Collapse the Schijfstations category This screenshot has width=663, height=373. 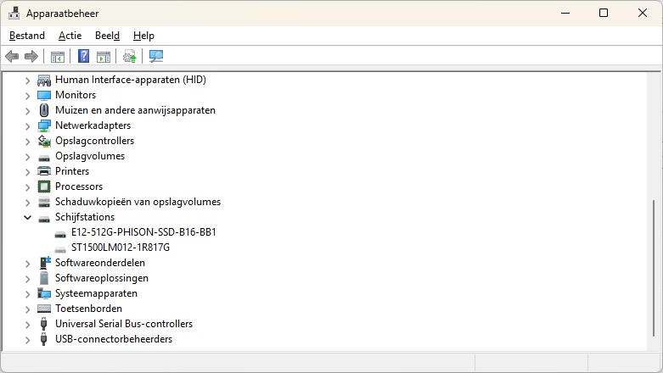pos(27,218)
